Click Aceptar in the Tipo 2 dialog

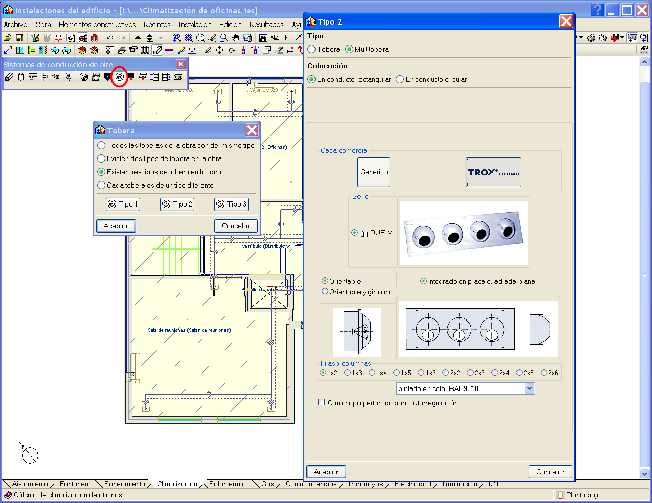click(x=326, y=472)
